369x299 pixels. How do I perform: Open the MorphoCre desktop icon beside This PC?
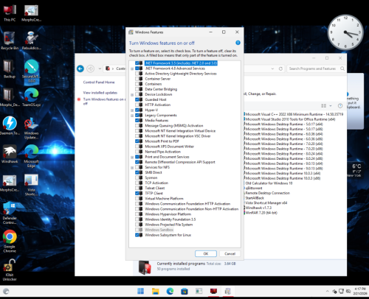(31, 13)
